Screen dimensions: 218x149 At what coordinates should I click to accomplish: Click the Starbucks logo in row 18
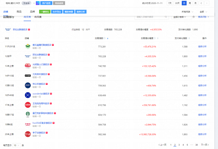point(28,115)
